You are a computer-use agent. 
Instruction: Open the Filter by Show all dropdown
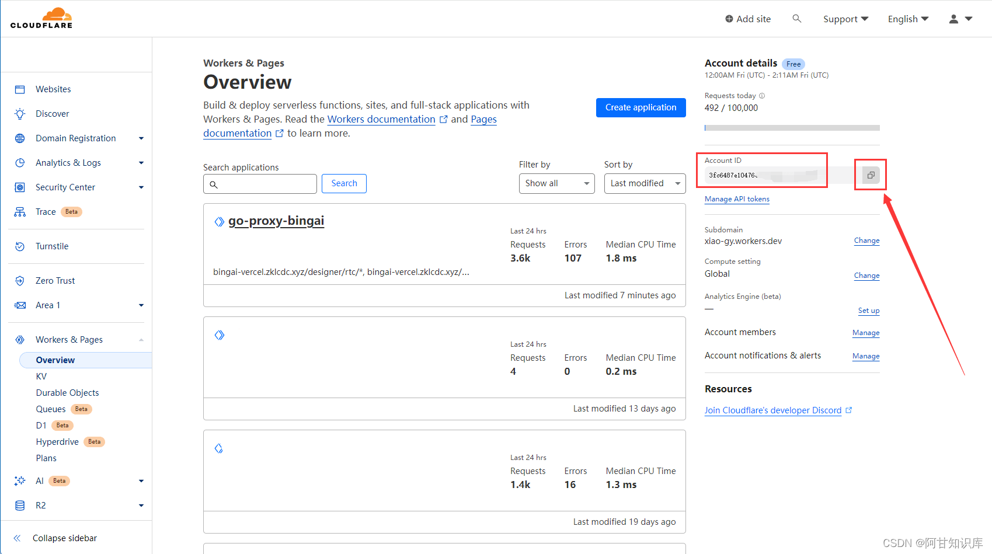coord(556,183)
